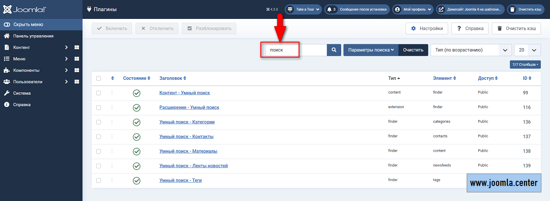The image size is (550, 201).
Task: Click the green status icon for Умный поиск - Теги
Action: click(137, 180)
